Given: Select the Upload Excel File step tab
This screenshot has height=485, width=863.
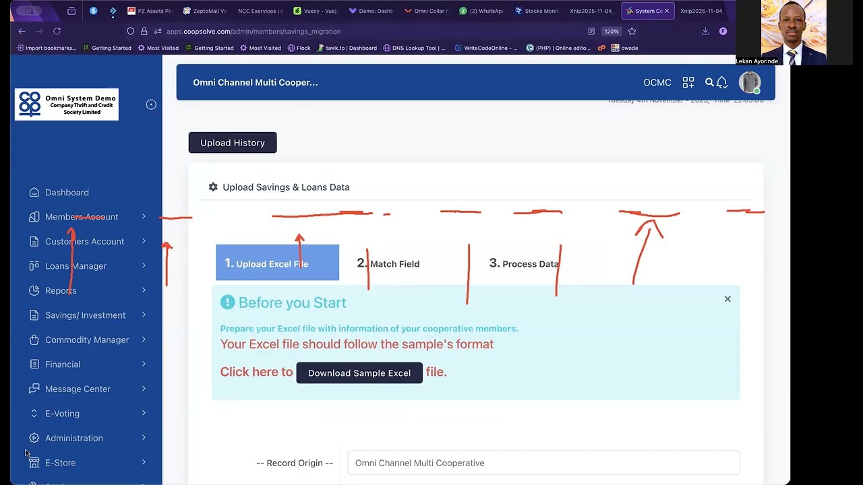Looking at the screenshot, I should tap(277, 263).
